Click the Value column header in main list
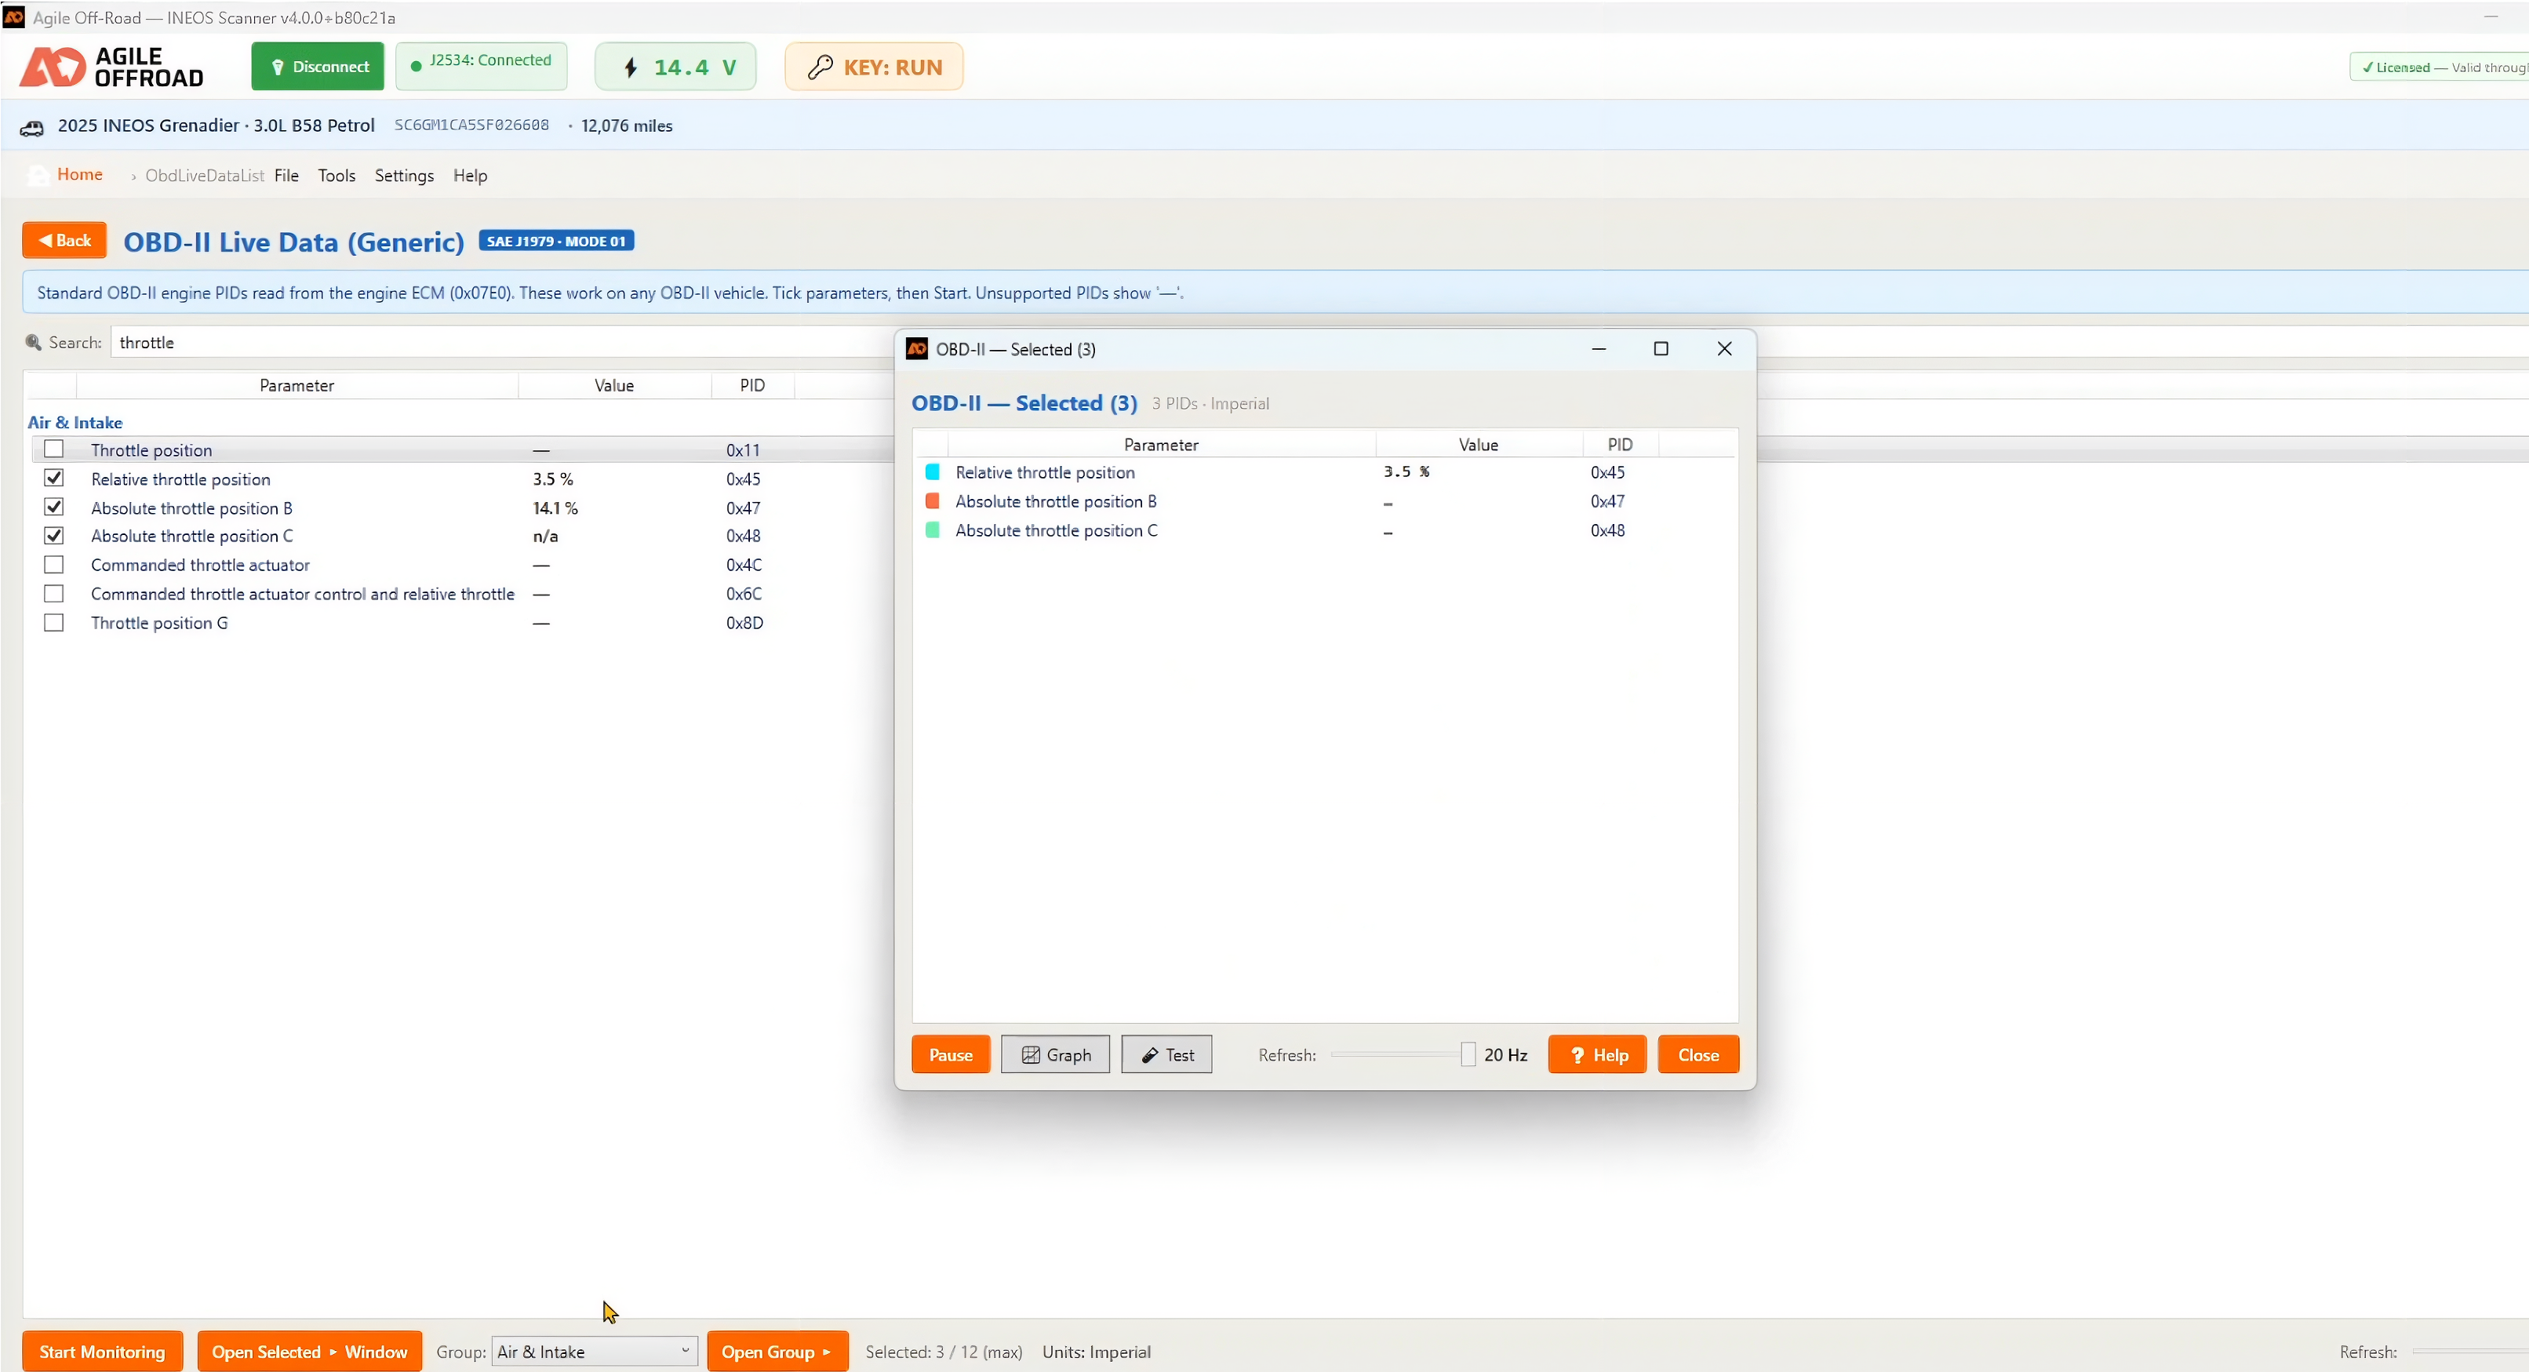Image resolution: width=2529 pixels, height=1372 pixels. coord(613,385)
